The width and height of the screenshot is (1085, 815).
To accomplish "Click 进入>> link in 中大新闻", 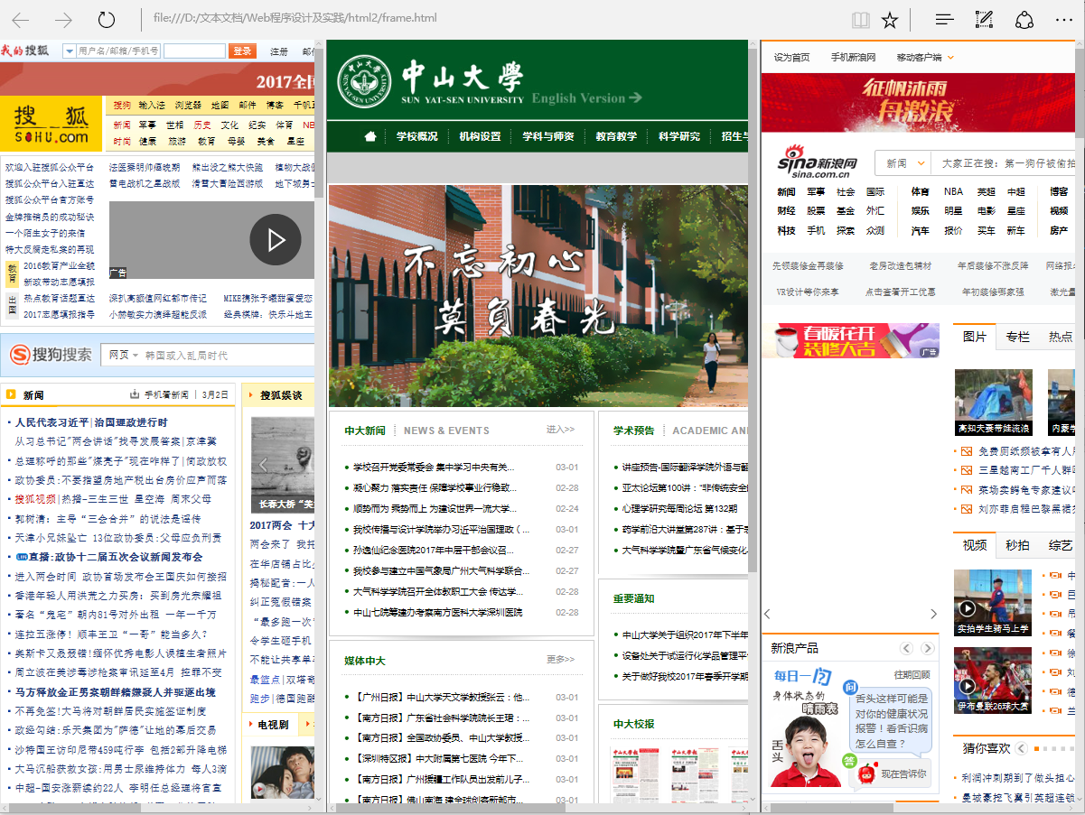I will (x=560, y=430).
